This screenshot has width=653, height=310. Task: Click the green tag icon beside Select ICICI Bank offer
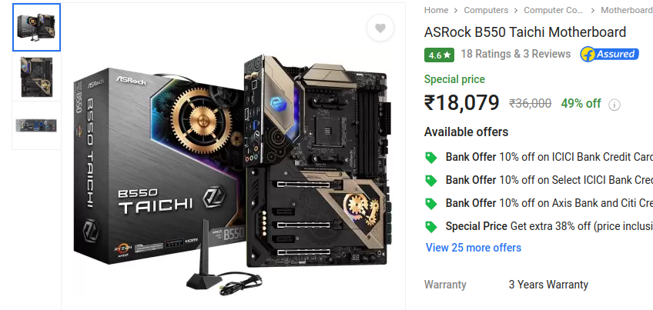[431, 181]
